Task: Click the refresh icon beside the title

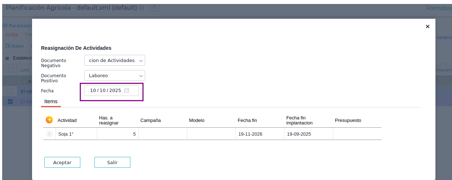Action: point(155,7)
